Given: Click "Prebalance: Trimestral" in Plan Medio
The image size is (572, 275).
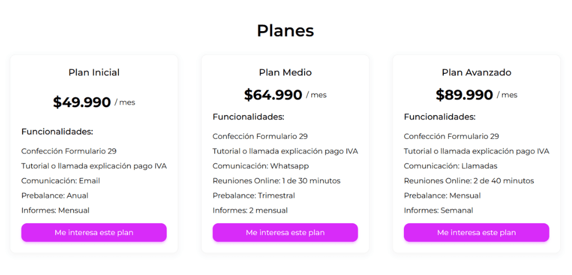Looking at the screenshot, I should [254, 195].
